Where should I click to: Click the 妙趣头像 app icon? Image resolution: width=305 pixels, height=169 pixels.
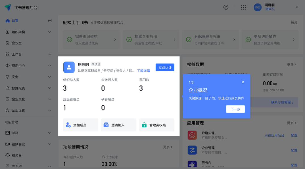point(192,135)
